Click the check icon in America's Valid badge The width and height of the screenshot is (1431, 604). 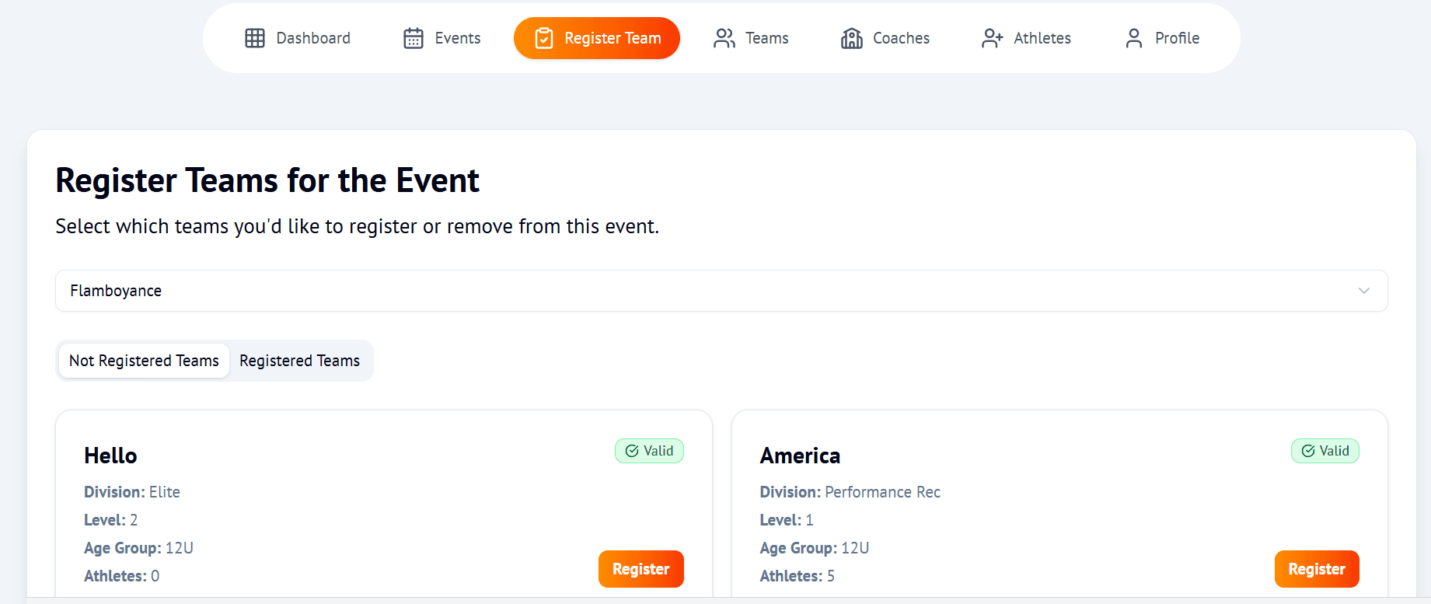[x=1308, y=451]
